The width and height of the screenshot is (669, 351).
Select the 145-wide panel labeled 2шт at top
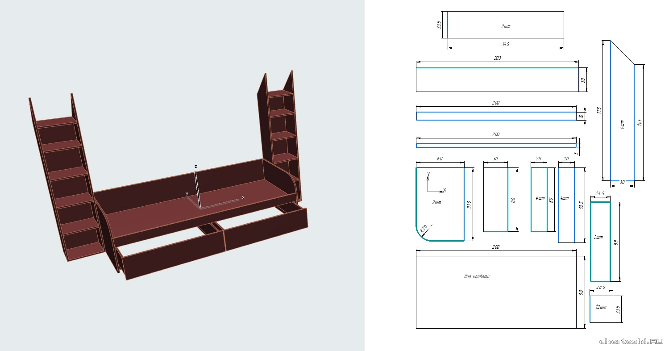coord(505,25)
